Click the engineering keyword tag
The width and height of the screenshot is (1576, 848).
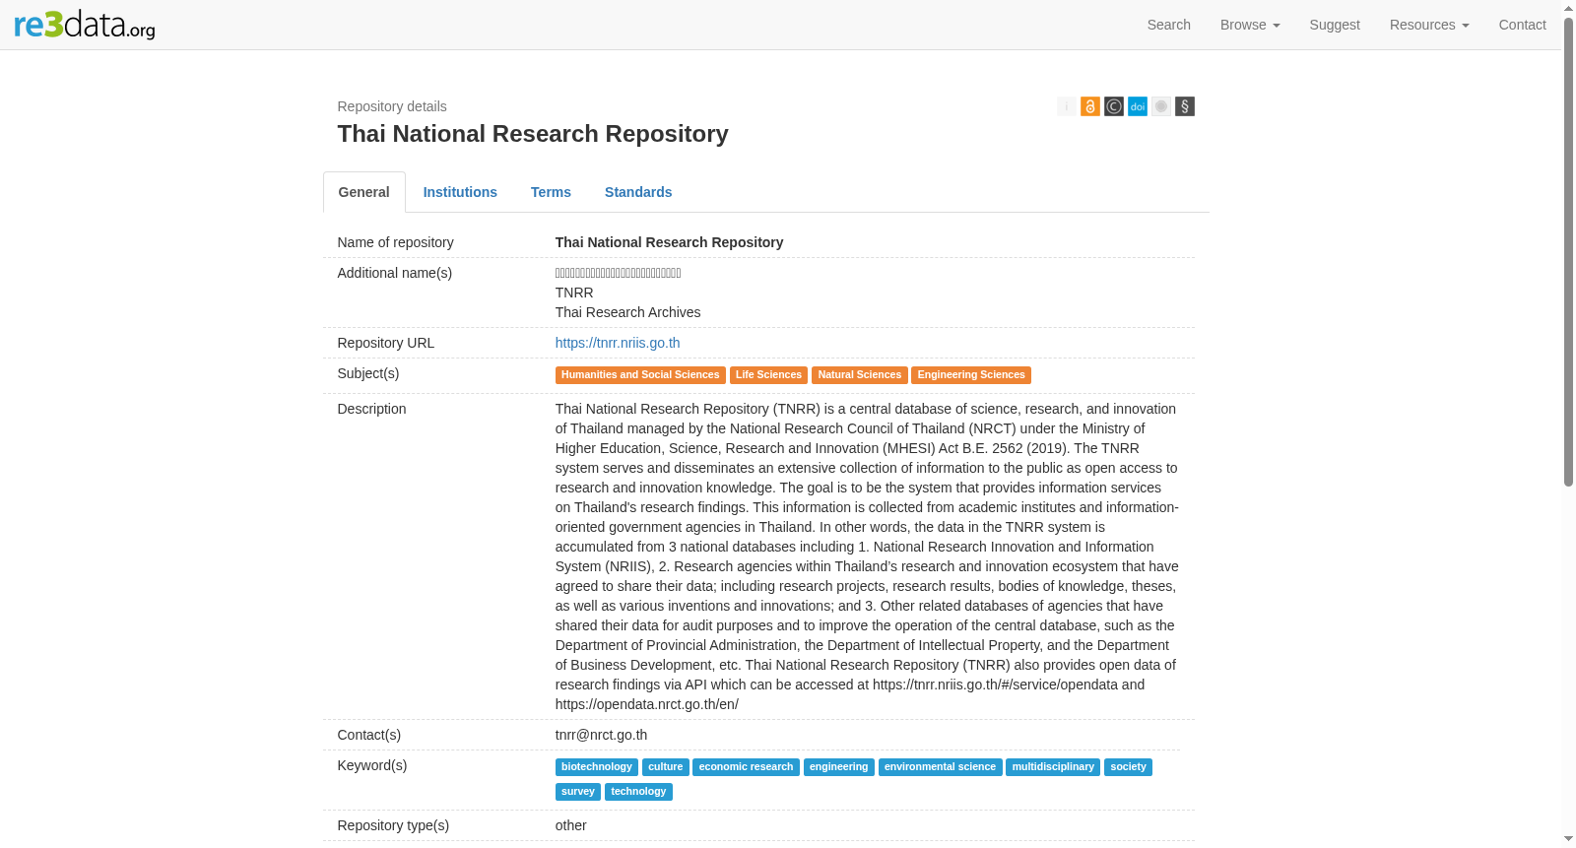point(839,767)
